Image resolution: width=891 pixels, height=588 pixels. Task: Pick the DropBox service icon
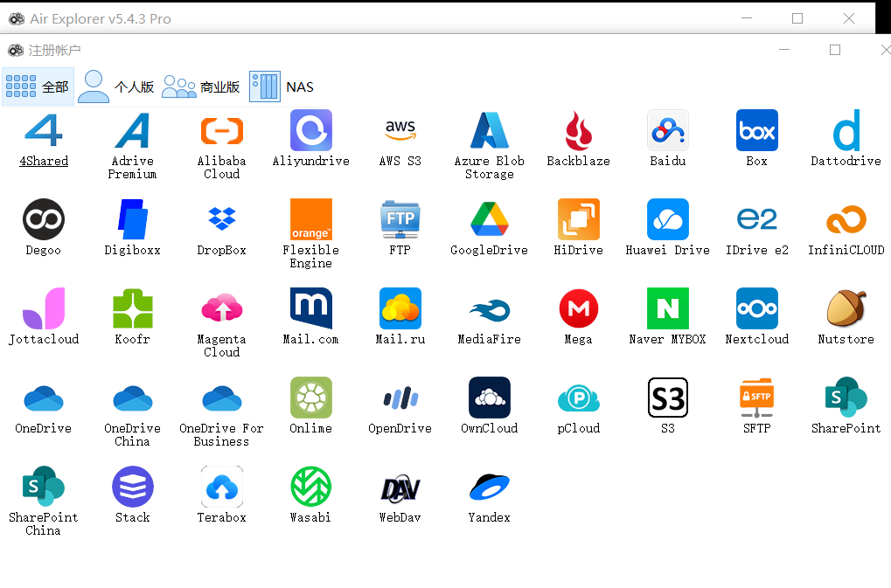point(221,219)
